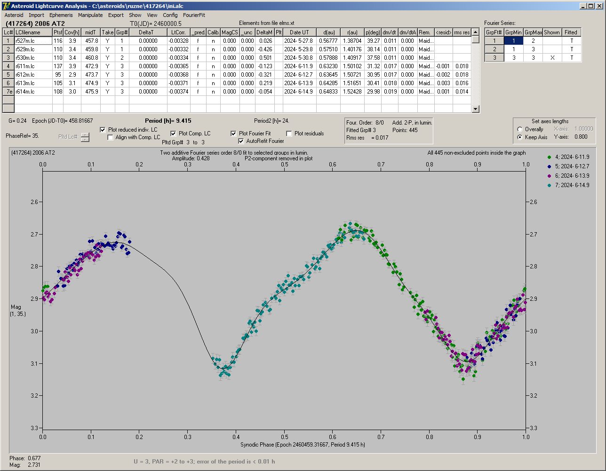Click the Period2 [h]= 24. label

click(271, 121)
